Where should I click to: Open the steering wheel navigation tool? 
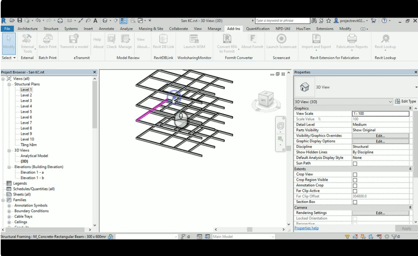280,126
